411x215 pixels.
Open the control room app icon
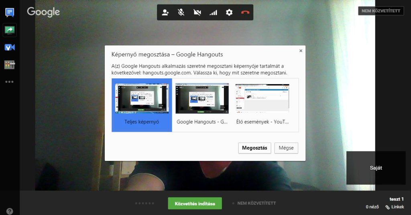click(10, 64)
